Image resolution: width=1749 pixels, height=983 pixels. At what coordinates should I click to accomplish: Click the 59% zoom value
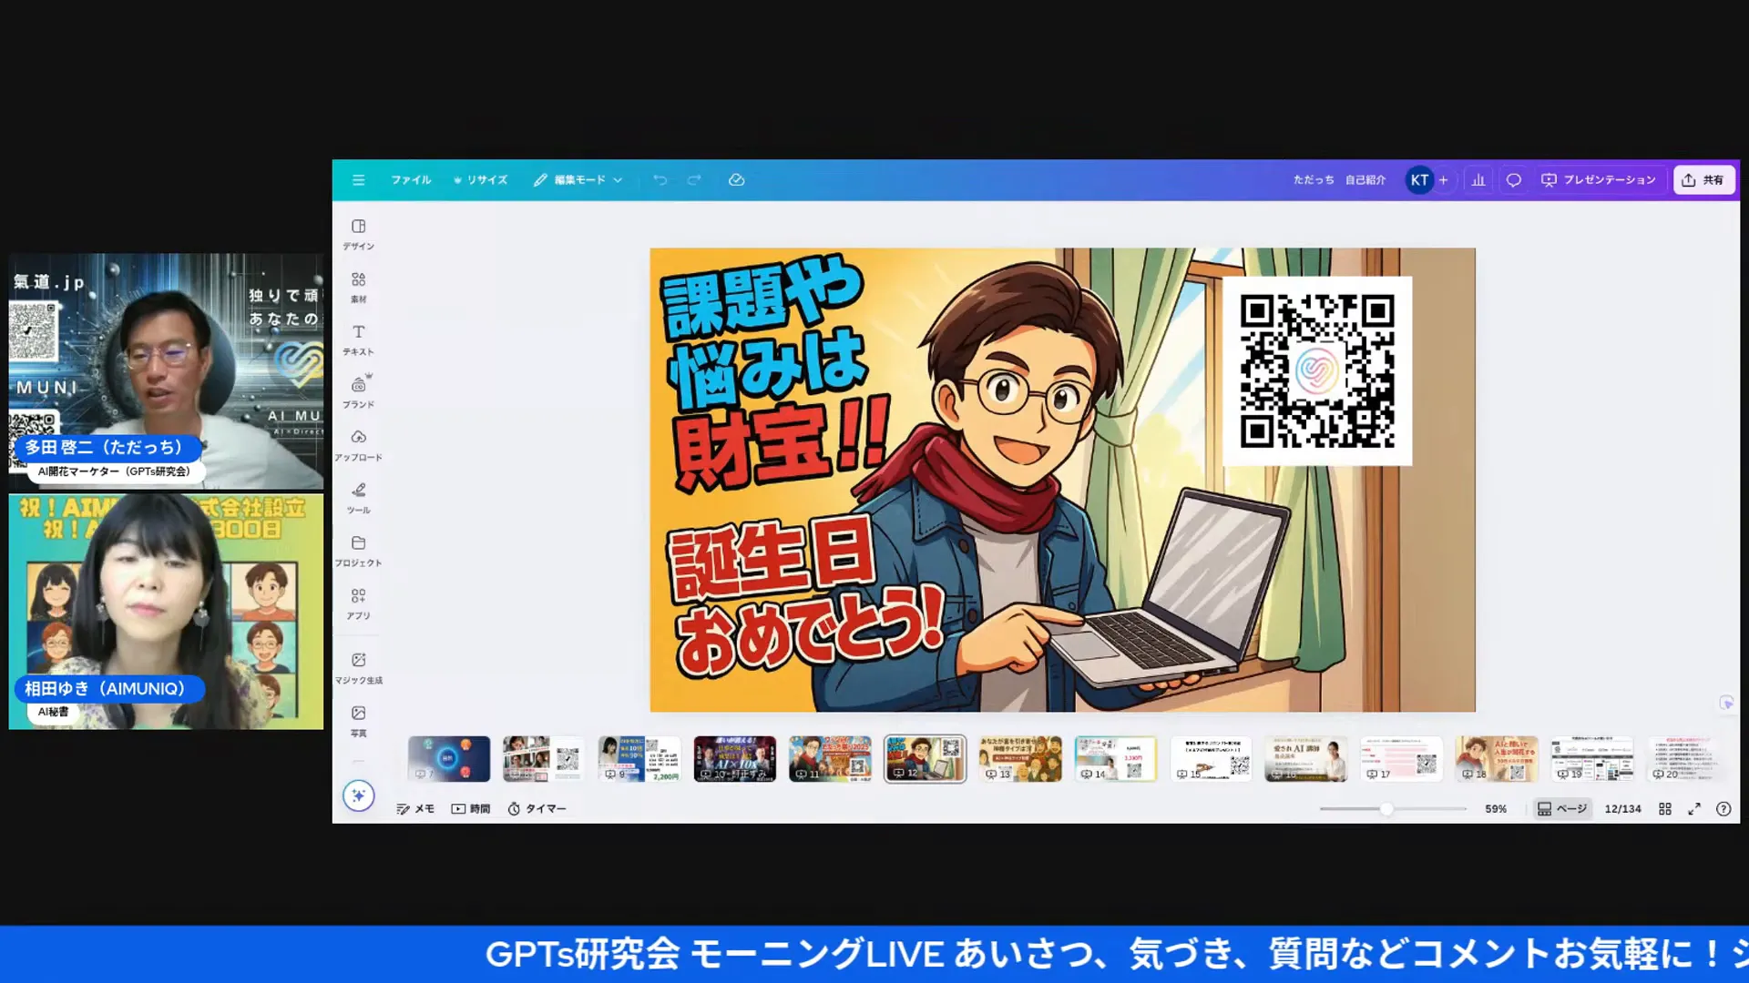point(1496,808)
